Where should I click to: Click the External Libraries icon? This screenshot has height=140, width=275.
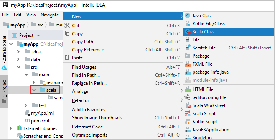click(x=19, y=128)
